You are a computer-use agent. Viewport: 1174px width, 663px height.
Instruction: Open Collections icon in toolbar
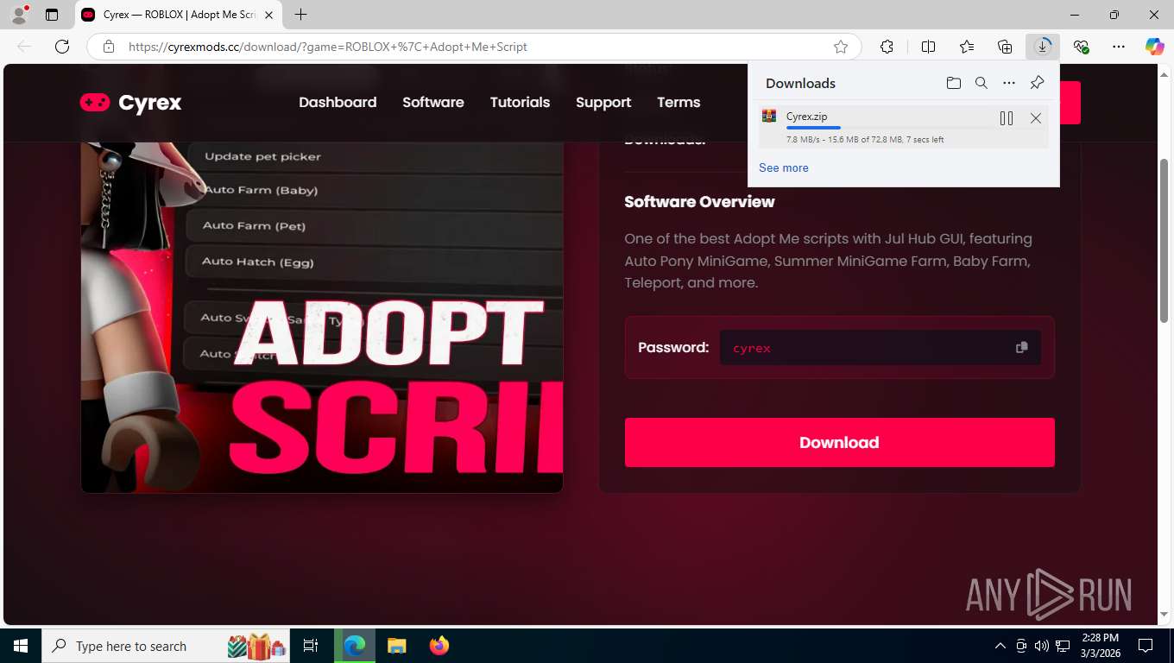[x=1005, y=47]
